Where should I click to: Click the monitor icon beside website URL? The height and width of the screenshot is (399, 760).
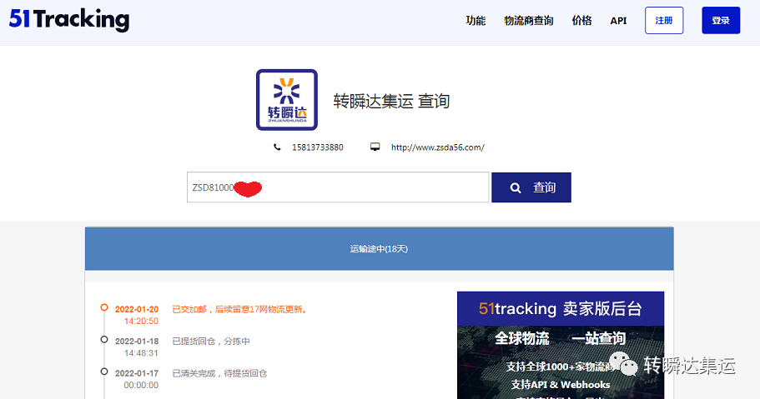point(375,147)
